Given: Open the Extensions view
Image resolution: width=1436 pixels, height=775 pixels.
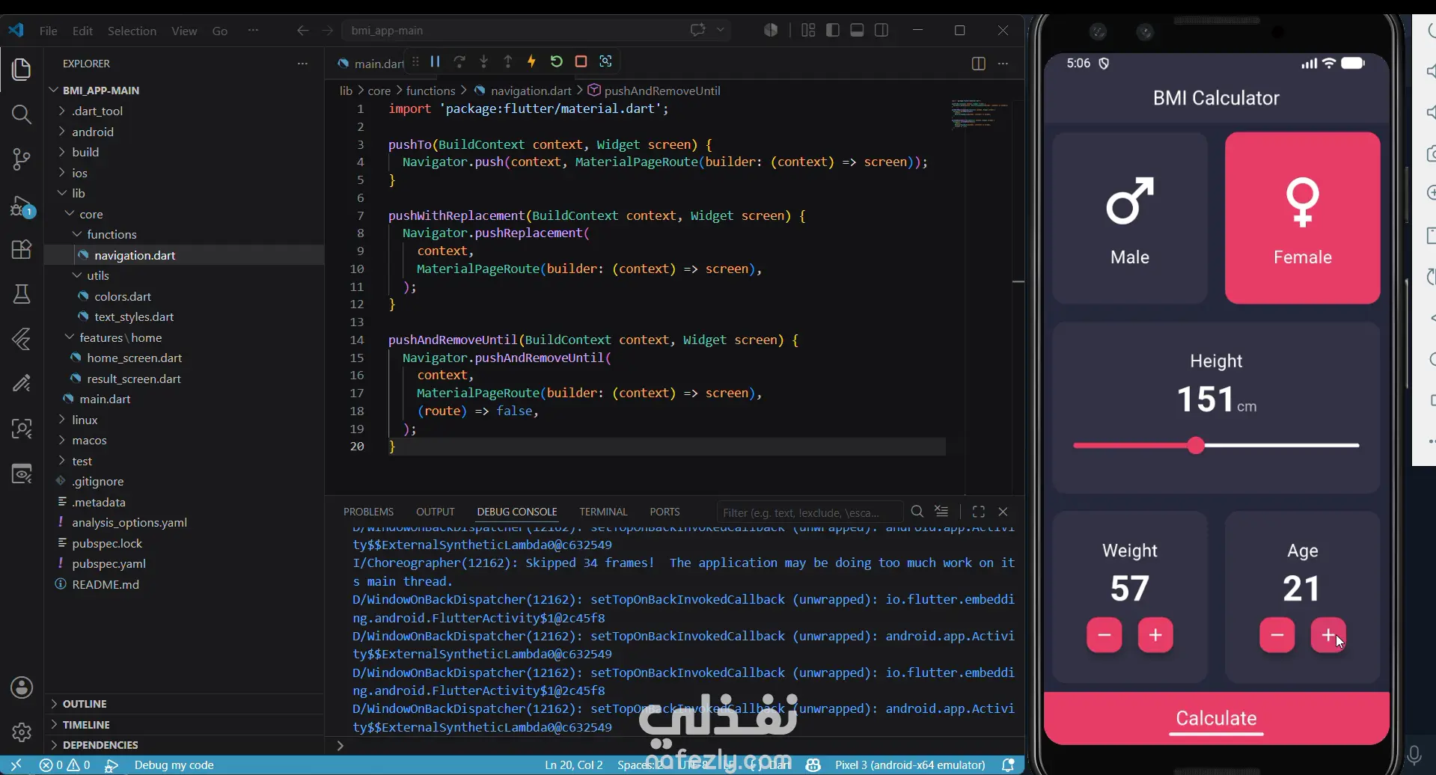Looking at the screenshot, I should 22,249.
